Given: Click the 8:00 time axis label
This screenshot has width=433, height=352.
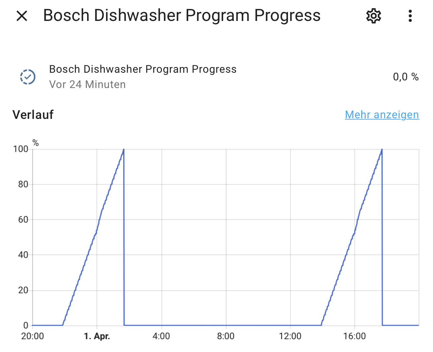Looking at the screenshot, I should [226, 336].
